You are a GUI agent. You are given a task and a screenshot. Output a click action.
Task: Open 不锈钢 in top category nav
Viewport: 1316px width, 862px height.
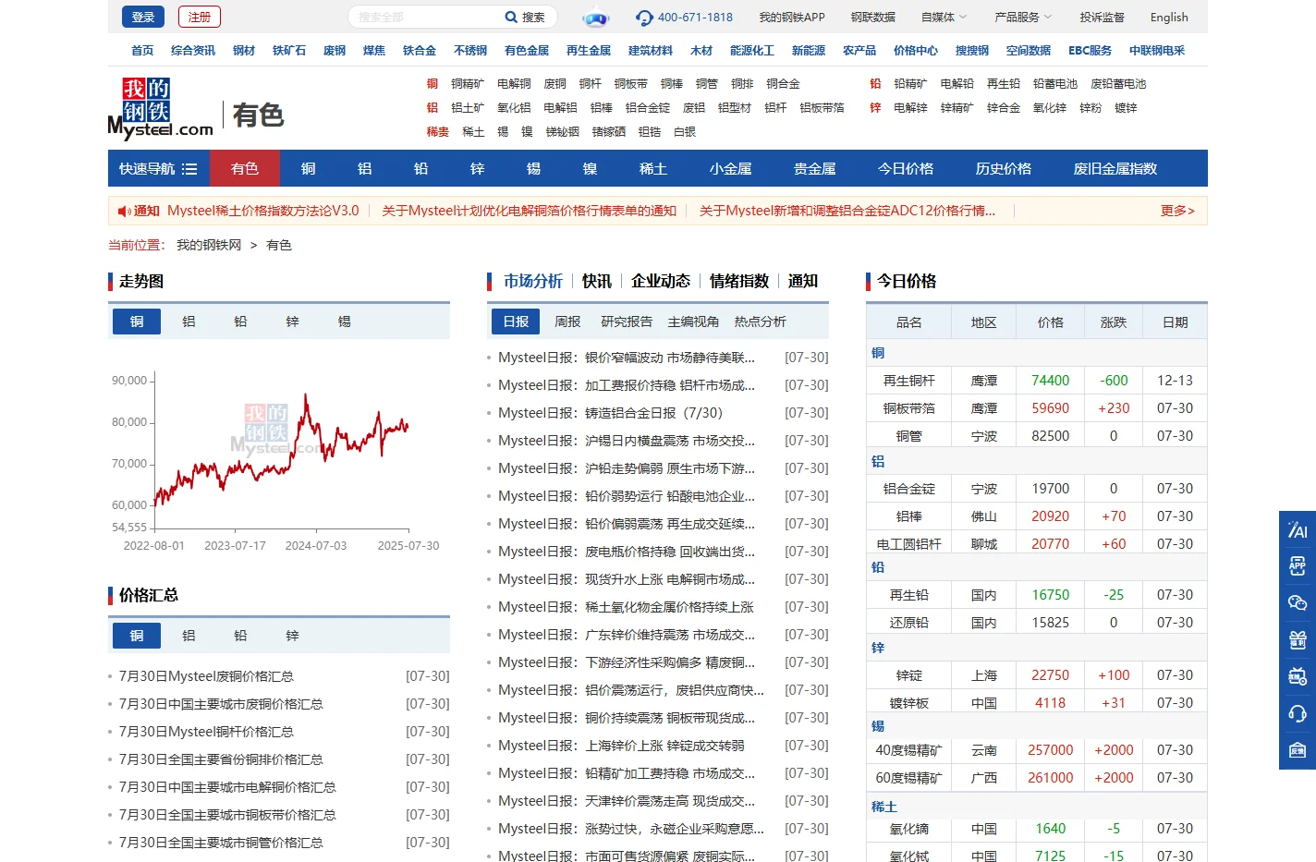point(470,50)
